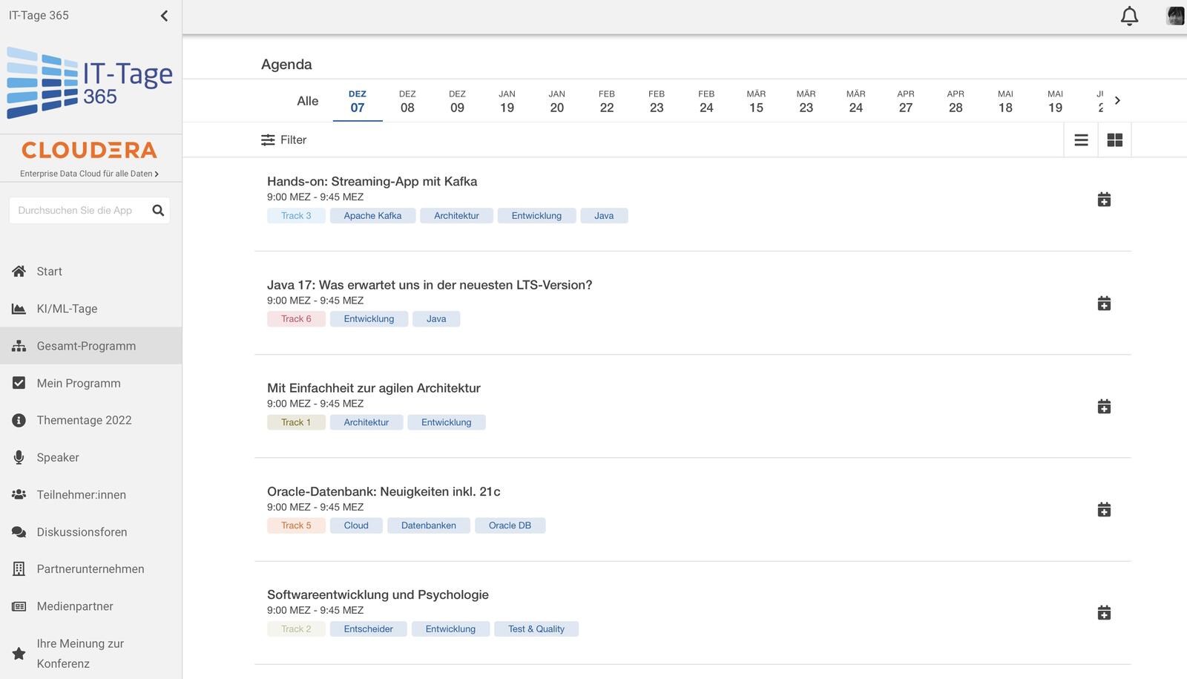1187x679 pixels.
Task: Open Cloudera Enterprise Data Cloud link
Action: 90,174
